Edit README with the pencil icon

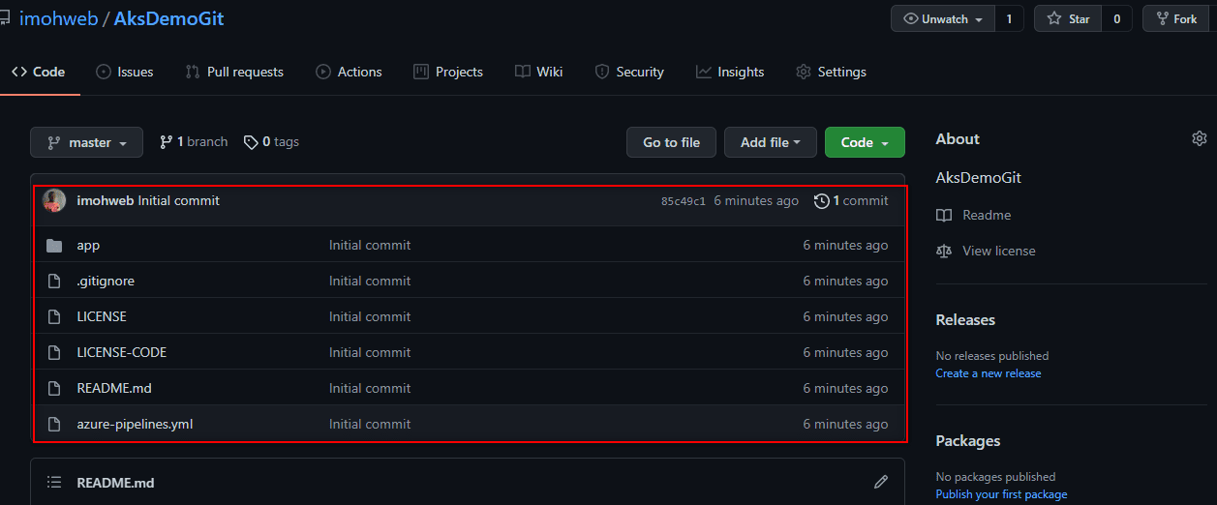tap(881, 482)
